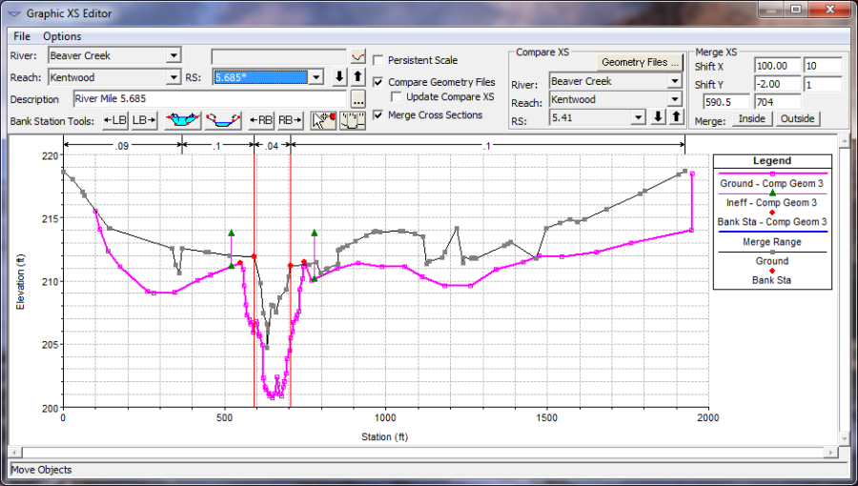Viewport: 858px width, 486px height.
Task: Click the move right bank right (RB→) tool
Action: point(290,121)
